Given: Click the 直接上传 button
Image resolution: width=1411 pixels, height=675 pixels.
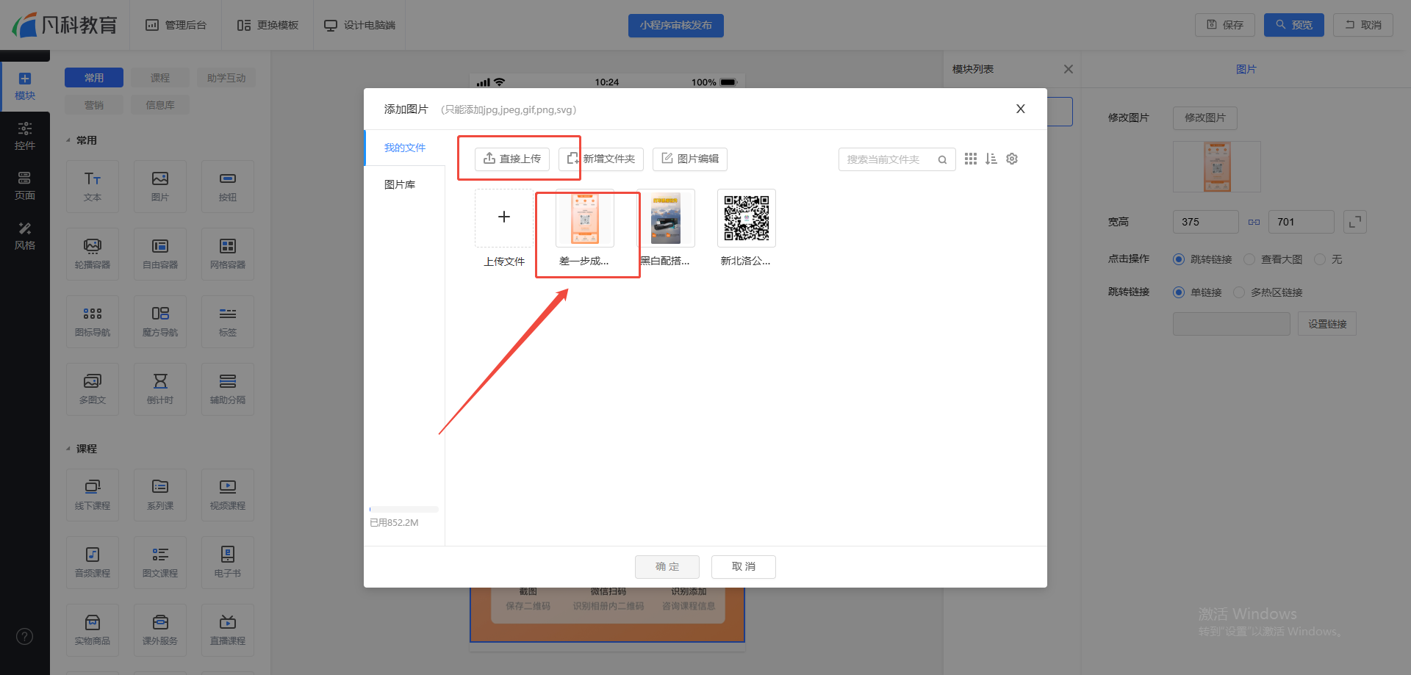Looking at the screenshot, I should (512, 159).
